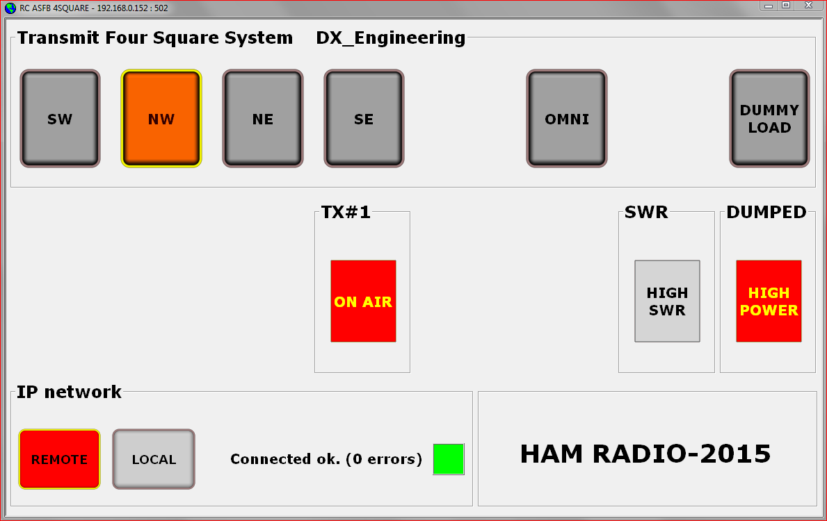
Task: Close the RC ASFB 4SQUARE window
Action: click(x=808, y=6)
